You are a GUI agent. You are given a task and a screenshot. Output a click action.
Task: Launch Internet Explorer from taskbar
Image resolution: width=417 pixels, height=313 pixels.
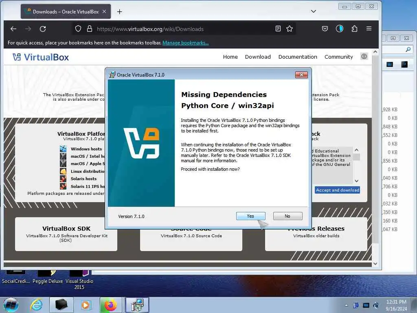tap(36, 305)
